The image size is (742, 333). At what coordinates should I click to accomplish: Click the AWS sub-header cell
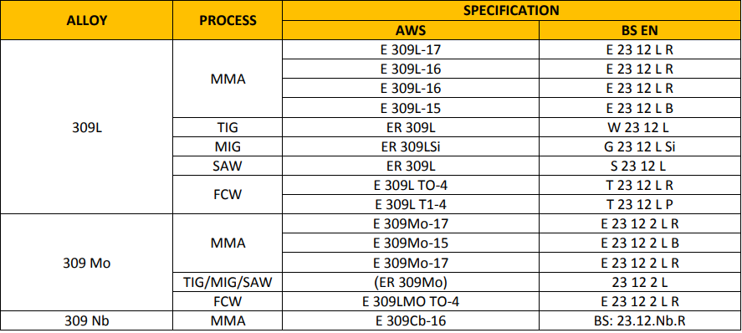[411, 30]
